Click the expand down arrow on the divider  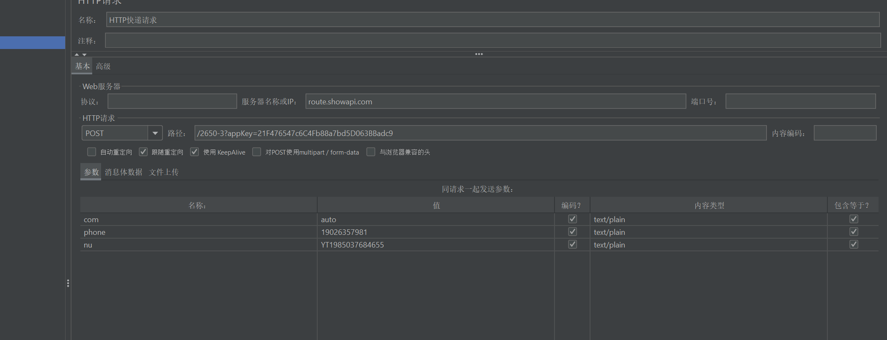[84, 54]
